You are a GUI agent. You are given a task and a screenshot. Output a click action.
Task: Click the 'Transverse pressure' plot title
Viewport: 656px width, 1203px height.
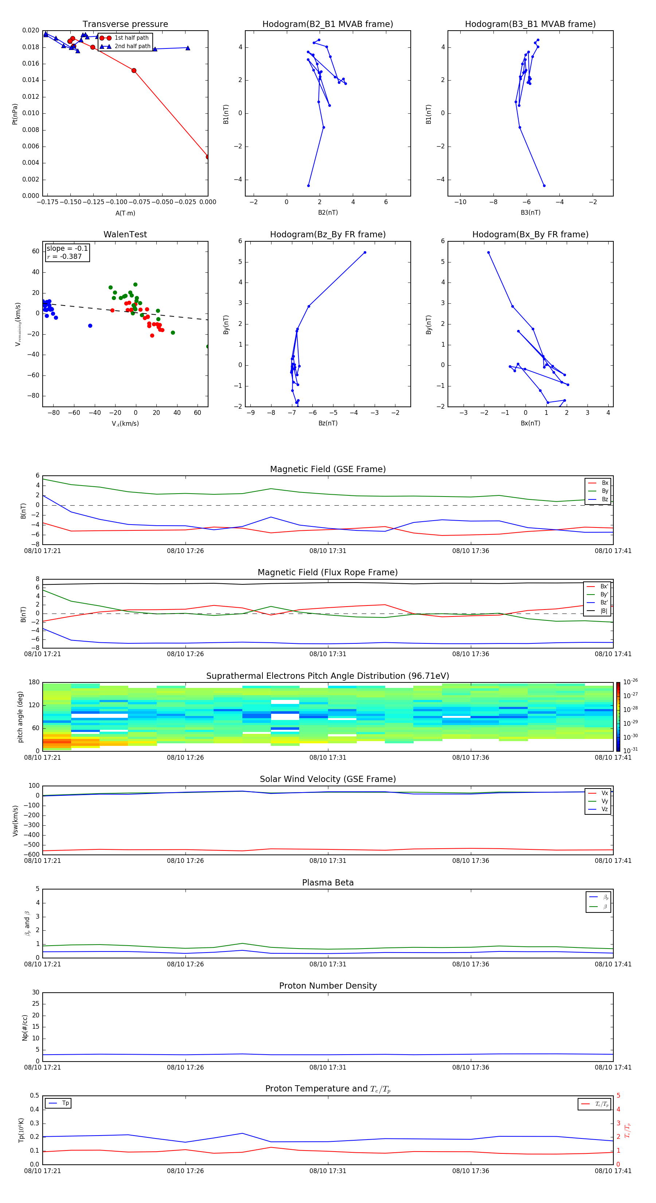tap(125, 24)
